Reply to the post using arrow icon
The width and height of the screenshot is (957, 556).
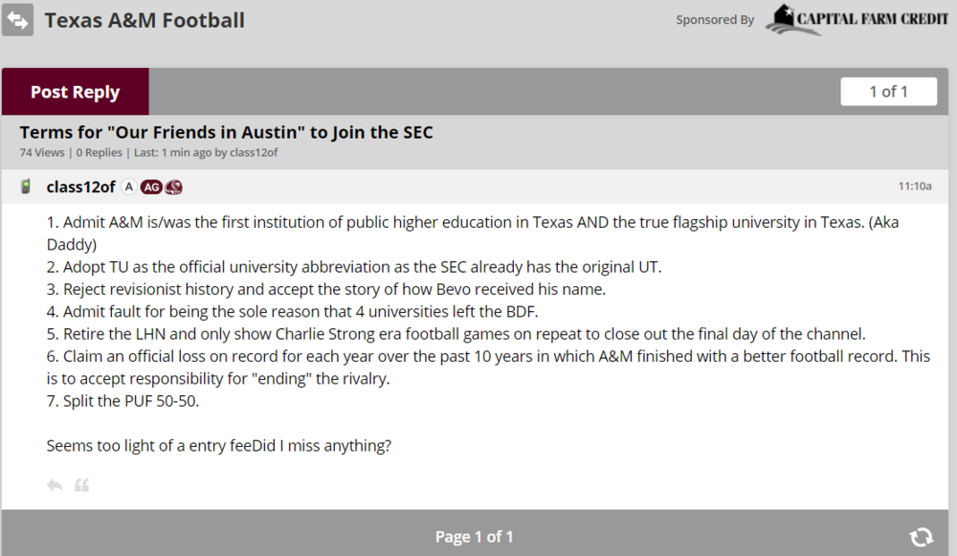pos(55,485)
